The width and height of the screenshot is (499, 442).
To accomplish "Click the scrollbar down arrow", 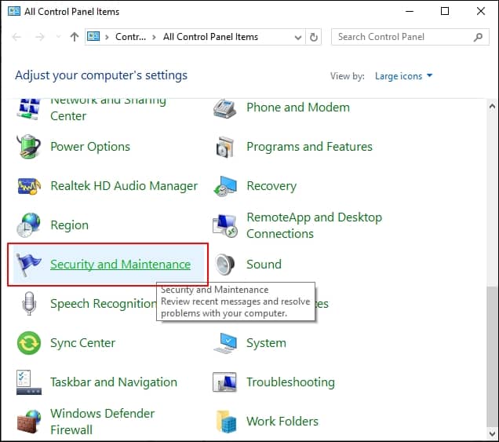I will 492,433.
